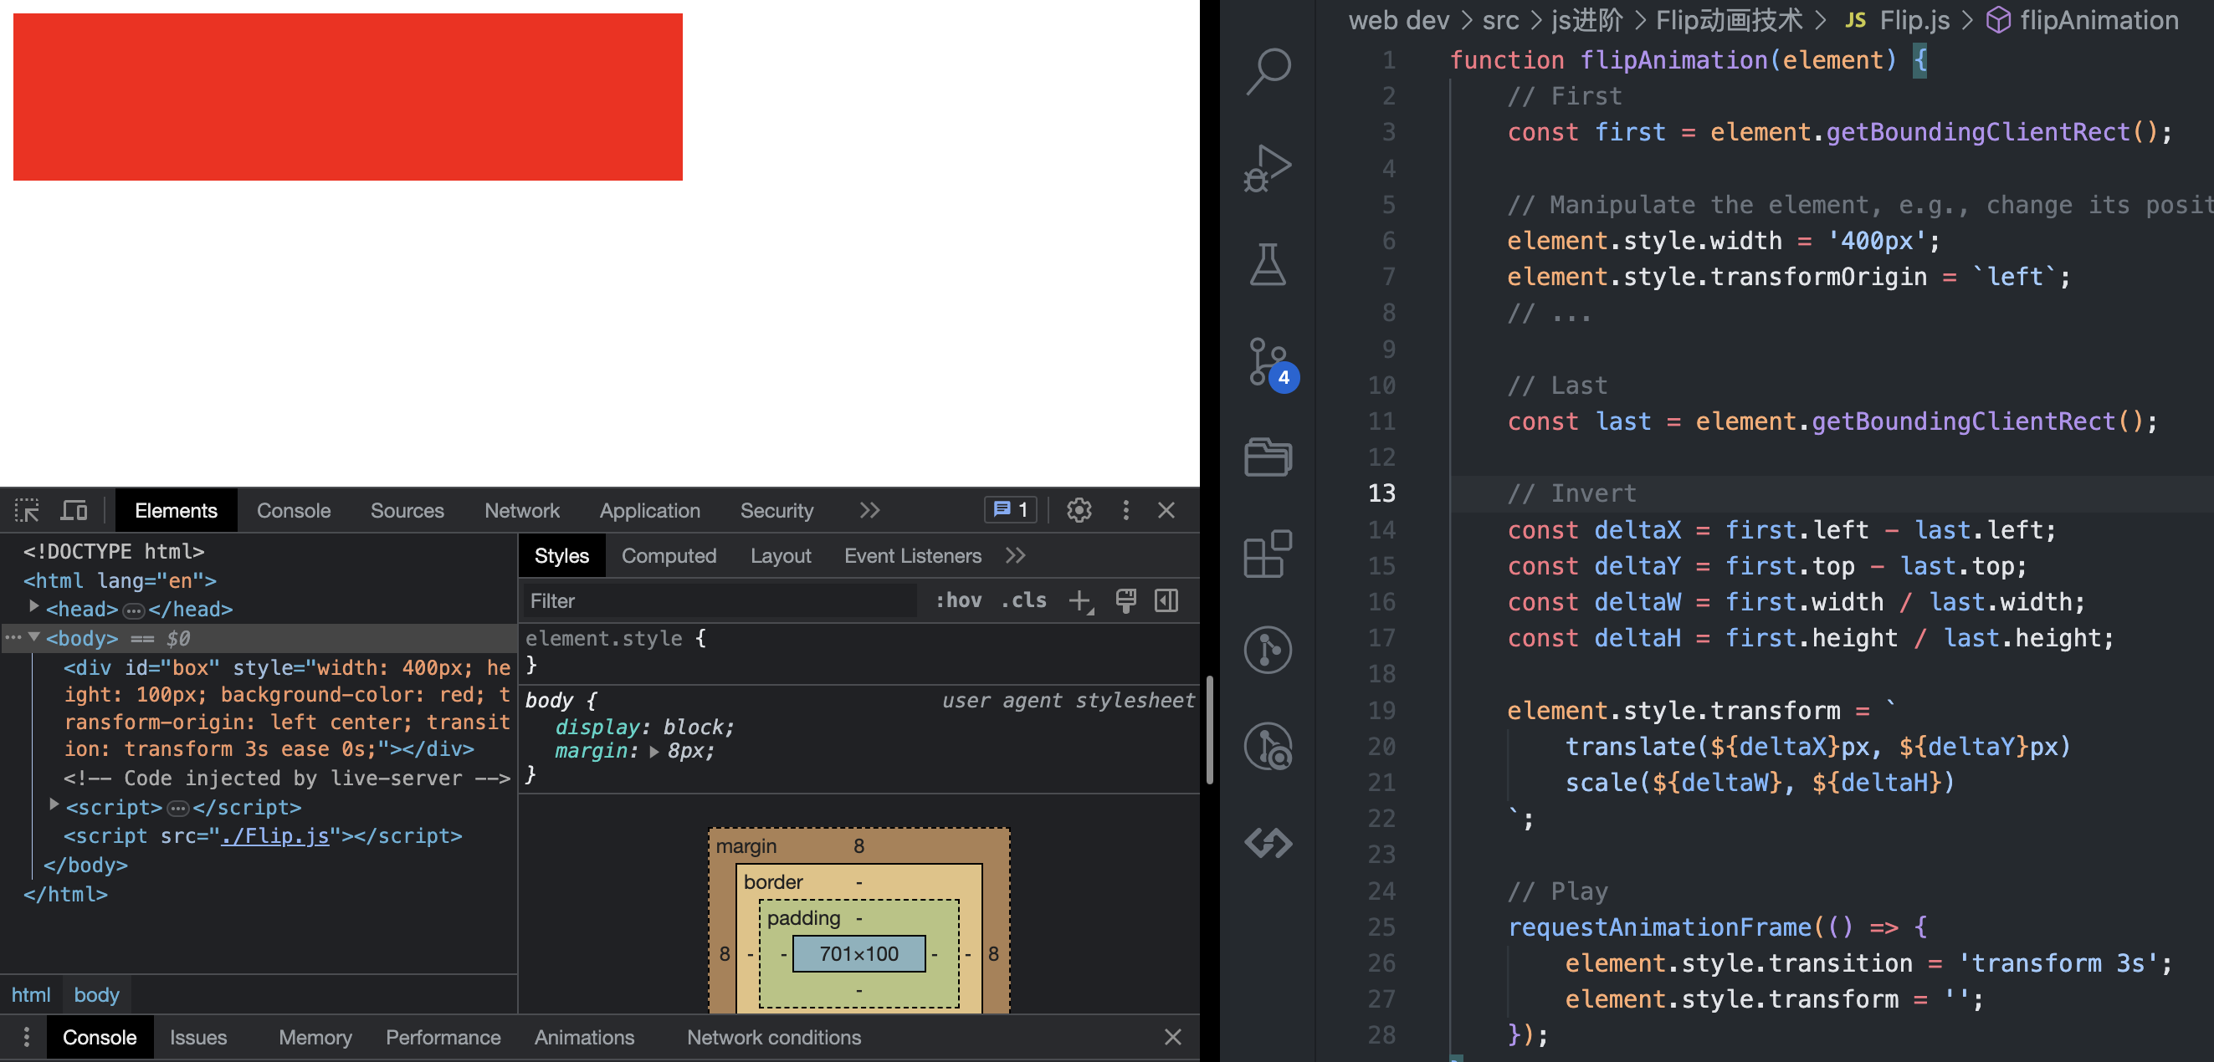Expand the margin shorthand property triangle
The image size is (2214, 1062).
pos(654,752)
